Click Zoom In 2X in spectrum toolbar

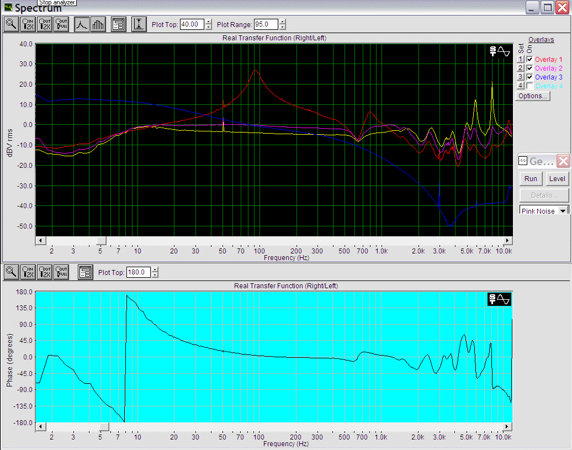(28, 24)
